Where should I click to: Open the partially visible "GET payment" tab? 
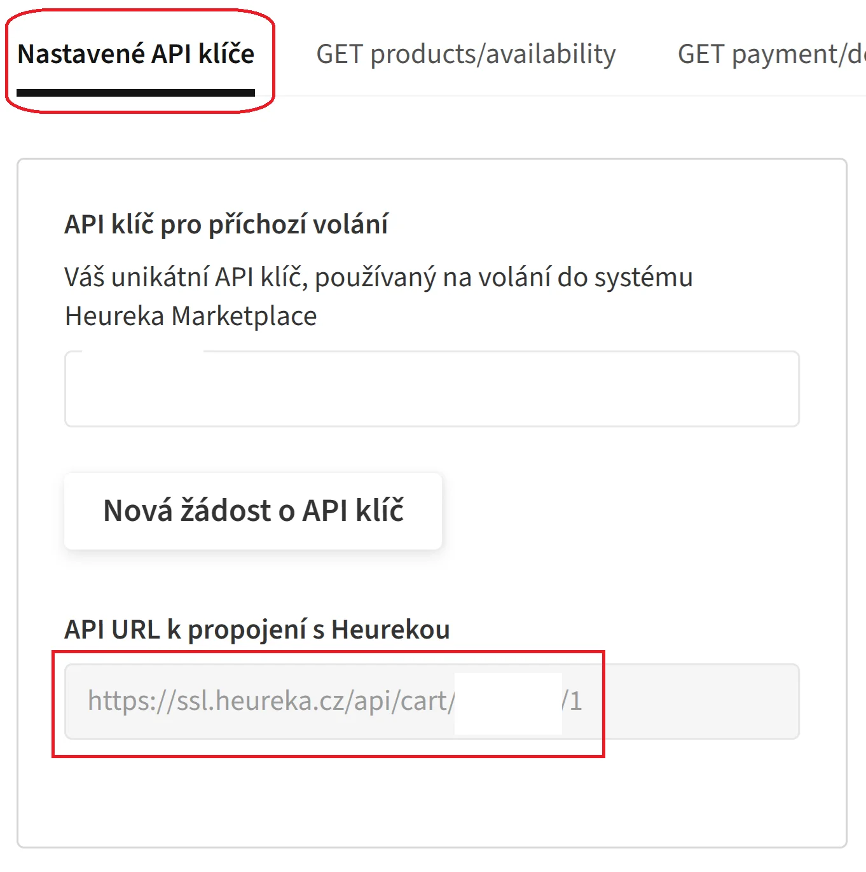point(771,54)
